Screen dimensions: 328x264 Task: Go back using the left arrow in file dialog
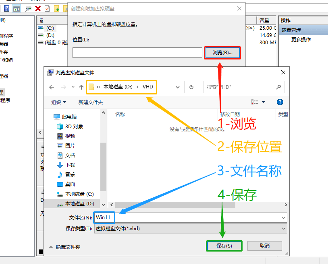pyautogui.click(x=52, y=87)
